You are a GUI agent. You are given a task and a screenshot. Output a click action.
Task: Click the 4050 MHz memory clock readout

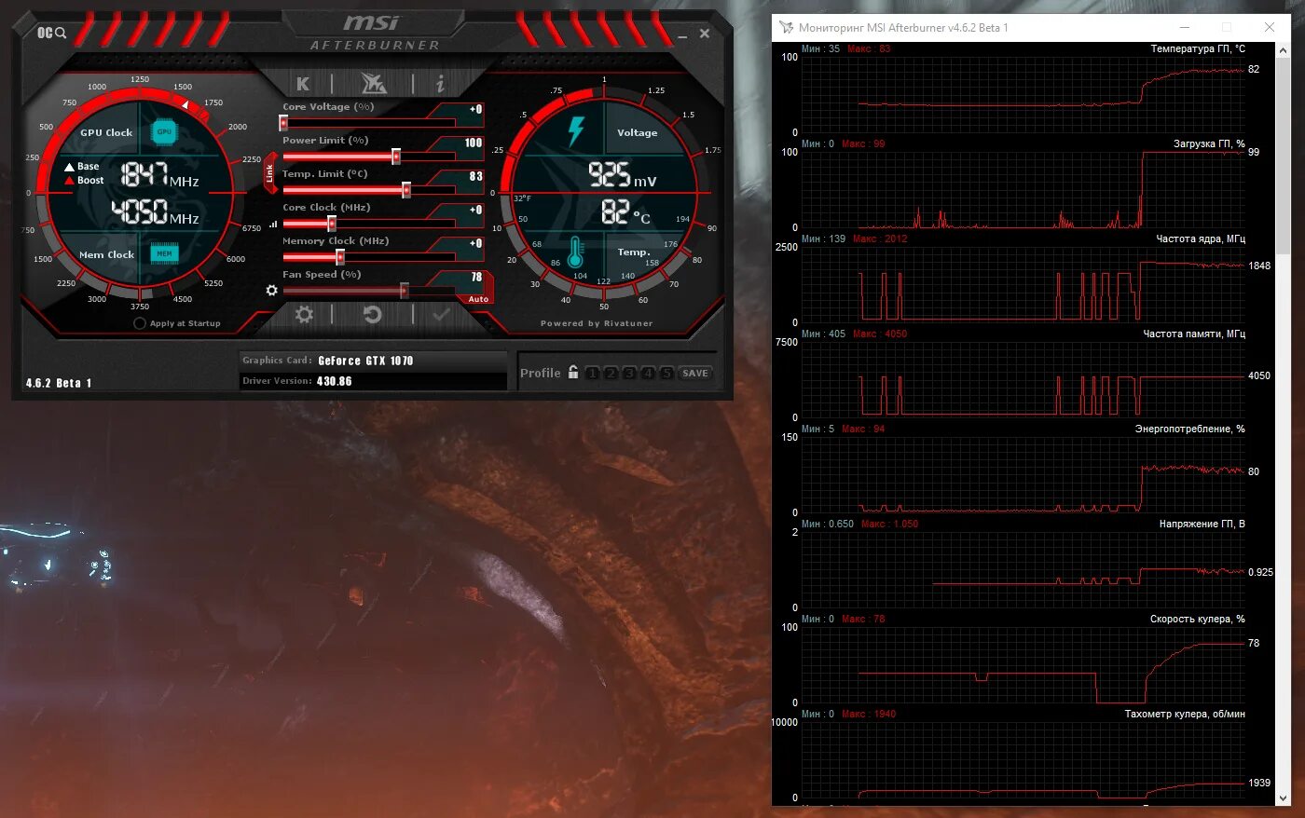coord(156,211)
